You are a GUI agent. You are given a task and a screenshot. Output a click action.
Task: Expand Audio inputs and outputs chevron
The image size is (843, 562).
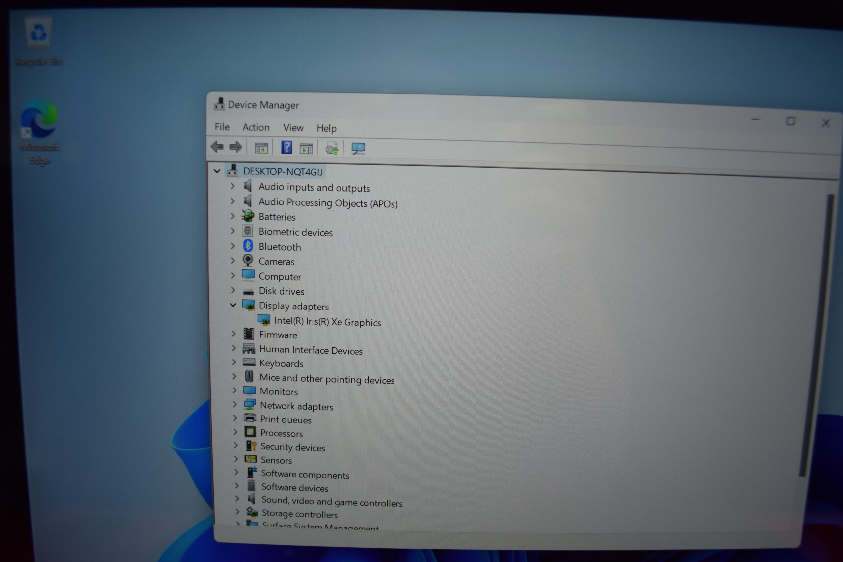[232, 186]
